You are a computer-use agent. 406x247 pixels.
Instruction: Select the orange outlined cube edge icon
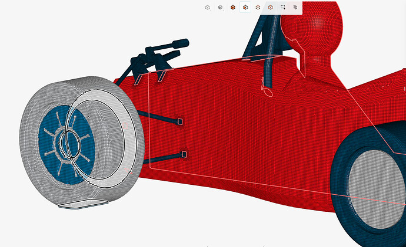click(270, 8)
